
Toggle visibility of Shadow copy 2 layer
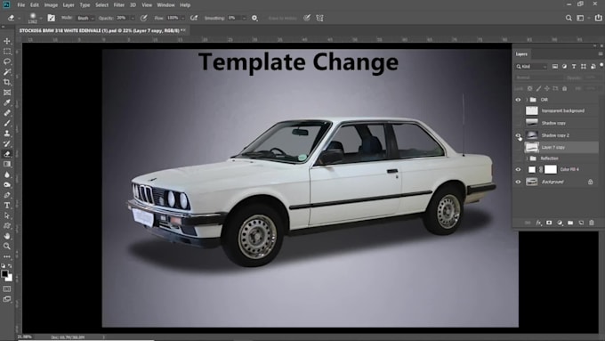pos(518,135)
